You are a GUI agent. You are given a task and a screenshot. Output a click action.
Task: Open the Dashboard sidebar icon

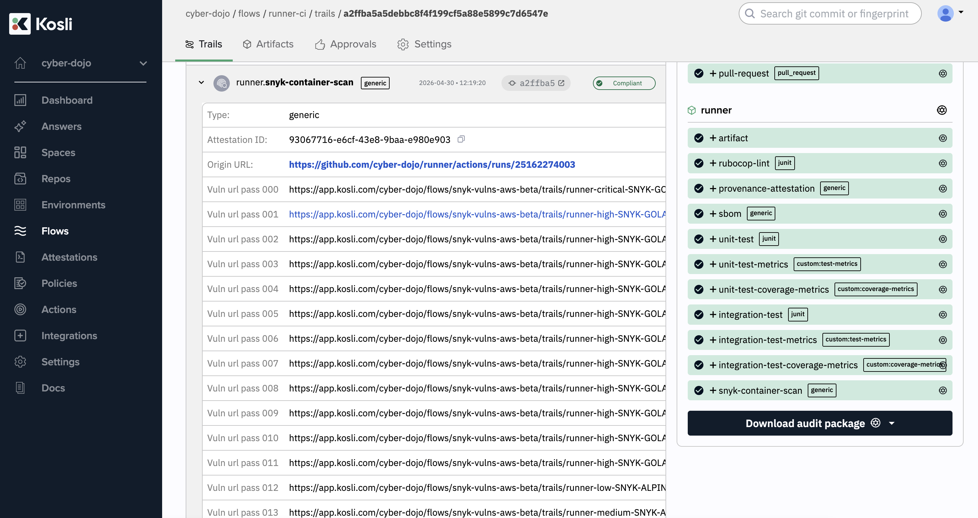[x=20, y=100]
